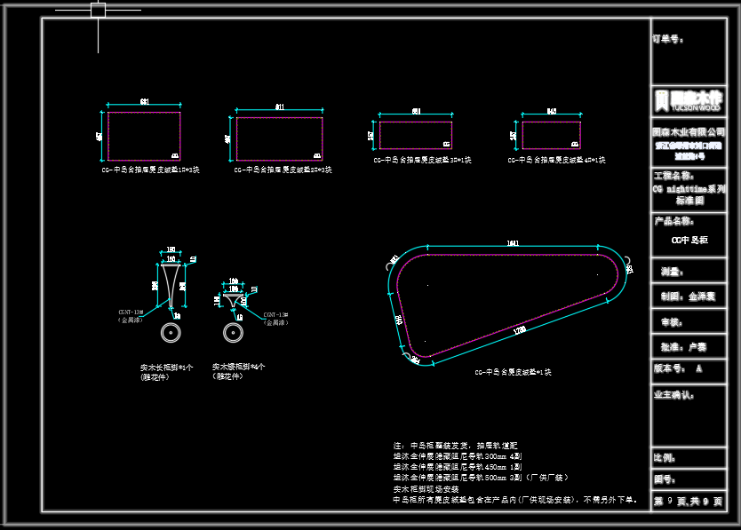
Task: Pick the short flared leg profile
Action: (234, 302)
